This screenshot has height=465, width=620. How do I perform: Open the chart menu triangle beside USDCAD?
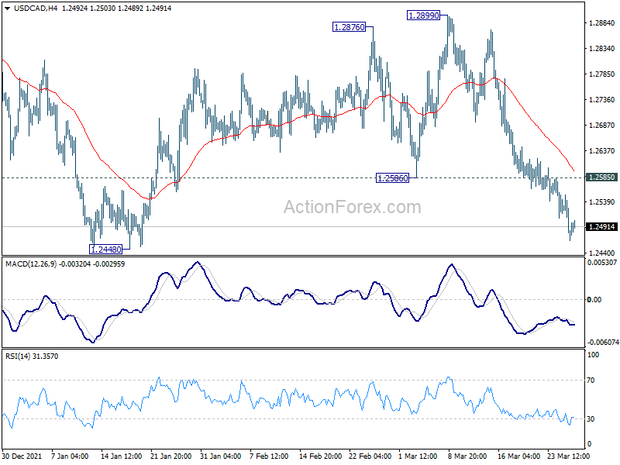point(8,9)
